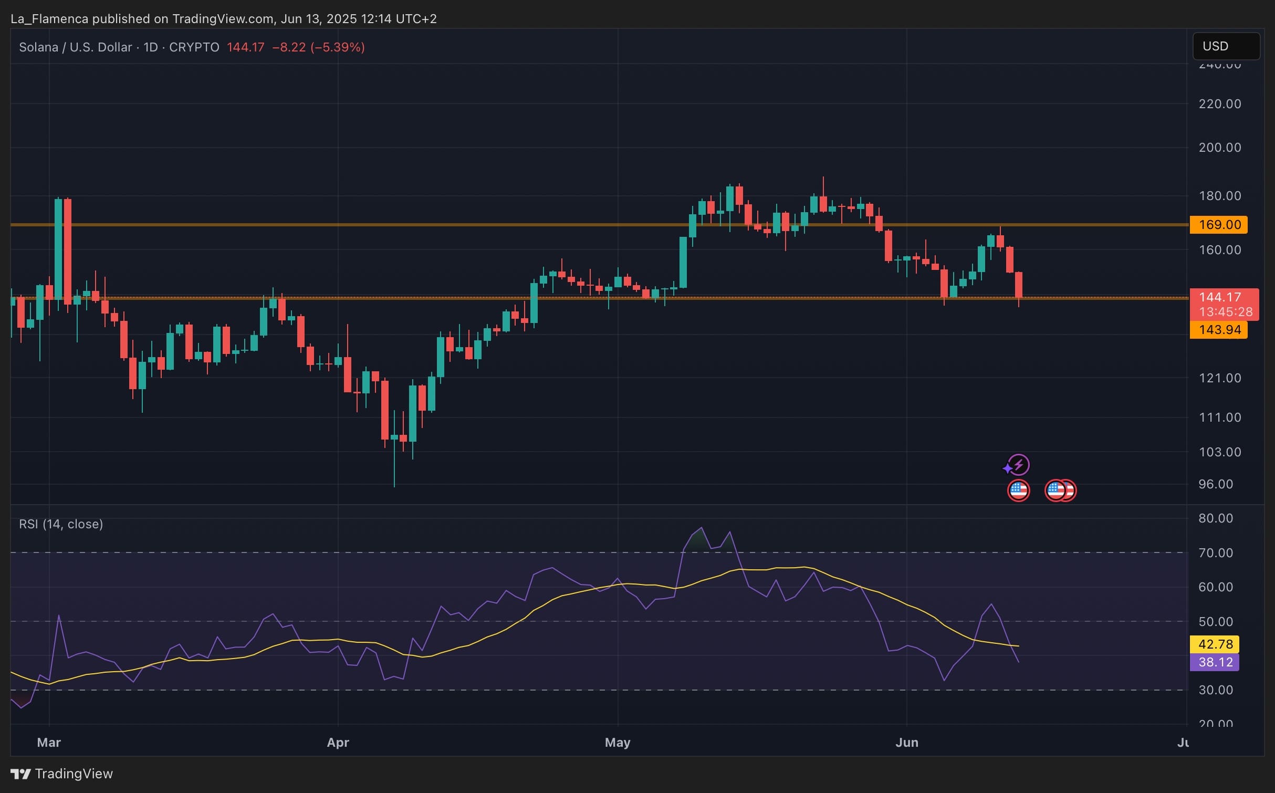Click the Solana / U.S. Dollar symbol title

click(75, 47)
